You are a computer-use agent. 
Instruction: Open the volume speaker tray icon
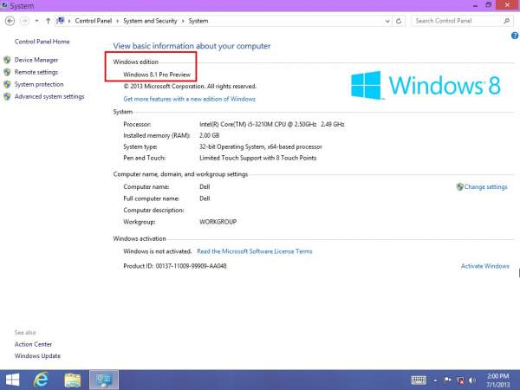[472, 380]
